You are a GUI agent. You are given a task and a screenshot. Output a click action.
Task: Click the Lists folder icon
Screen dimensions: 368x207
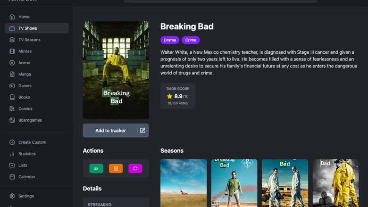coord(12,166)
